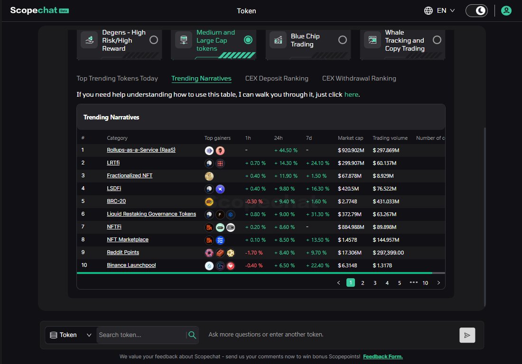
Task: Open Fractionalized NFT category link
Action: (x=130, y=175)
